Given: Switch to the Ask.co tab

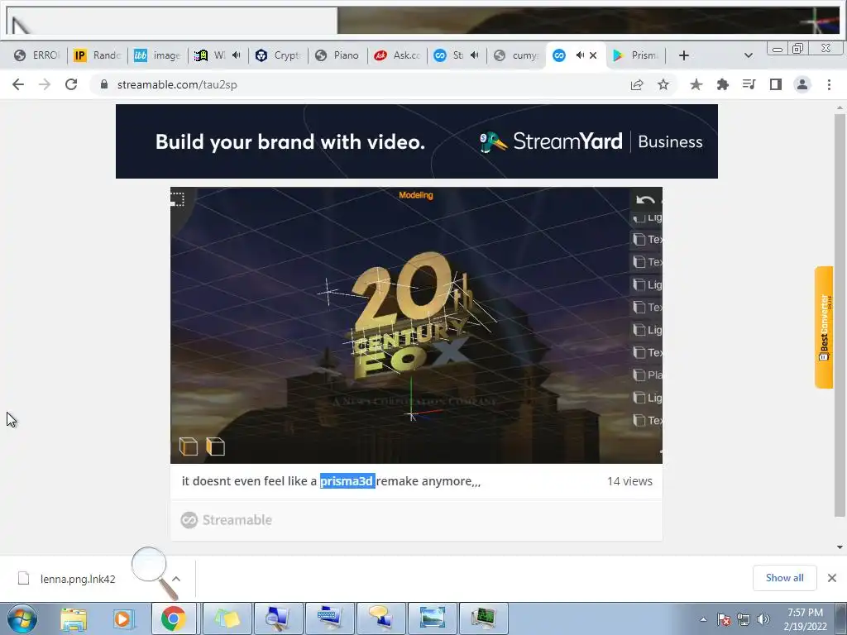Looking at the screenshot, I should click(x=398, y=55).
